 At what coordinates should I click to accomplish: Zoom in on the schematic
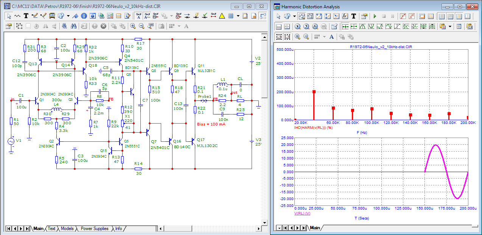click(x=133, y=26)
